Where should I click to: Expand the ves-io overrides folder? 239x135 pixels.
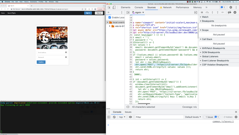tap(110, 26)
